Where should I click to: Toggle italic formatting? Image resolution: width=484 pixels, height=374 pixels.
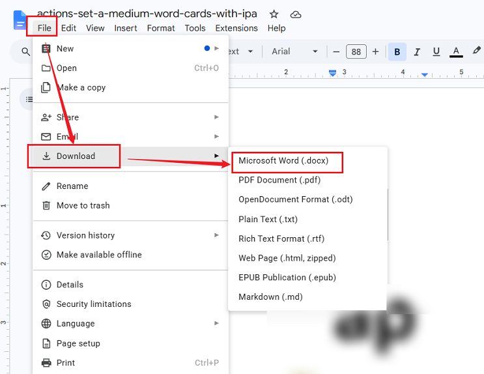[417, 51]
